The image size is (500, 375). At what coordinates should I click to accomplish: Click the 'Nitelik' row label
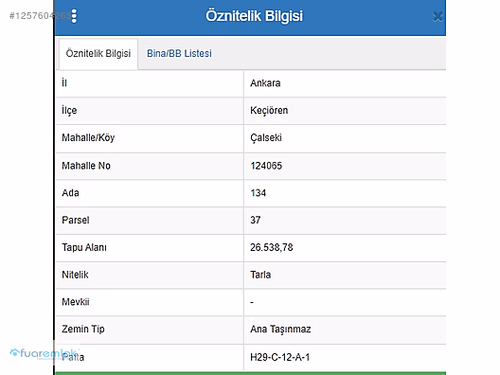[75, 275]
